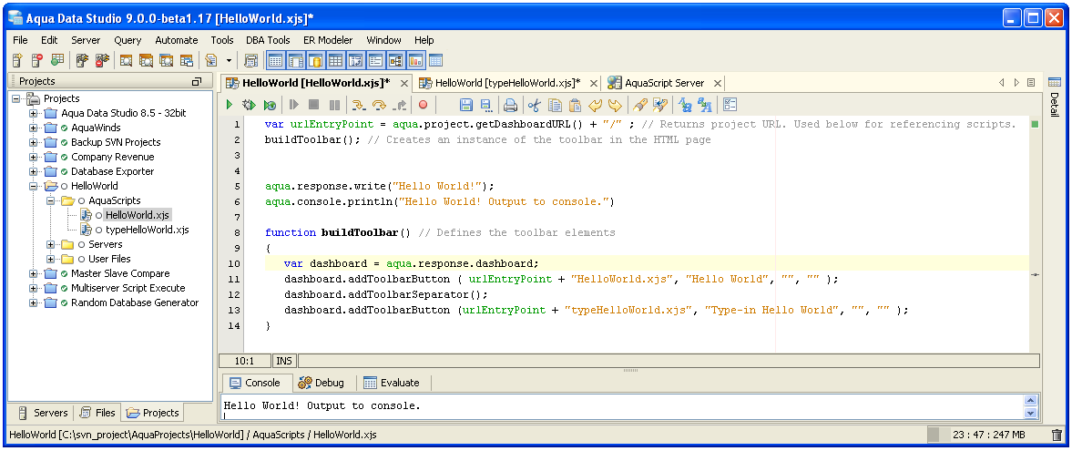Close the HelloWorld.xjs editor tab

tap(404, 84)
